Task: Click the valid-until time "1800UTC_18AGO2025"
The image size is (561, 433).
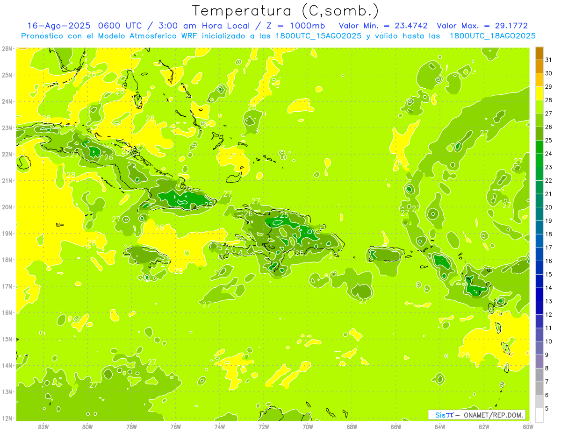Action: 493,36
